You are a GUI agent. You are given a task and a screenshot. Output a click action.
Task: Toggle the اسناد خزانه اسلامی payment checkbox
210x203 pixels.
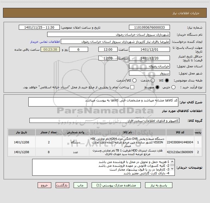[x=132, y=87]
